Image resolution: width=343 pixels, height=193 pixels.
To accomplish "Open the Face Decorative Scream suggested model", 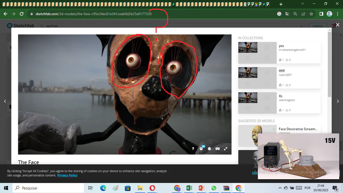I will tap(298, 129).
